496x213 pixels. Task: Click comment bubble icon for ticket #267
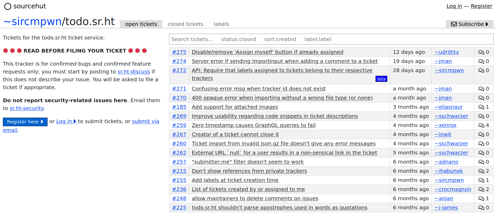click(x=481, y=135)
